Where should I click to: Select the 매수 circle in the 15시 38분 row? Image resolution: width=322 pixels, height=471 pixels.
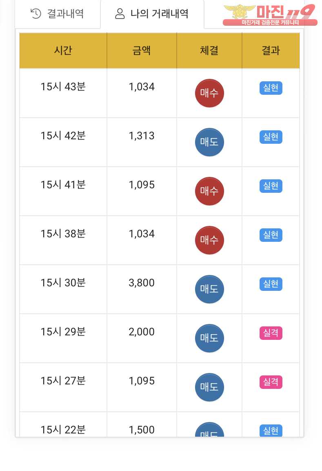[x=209, y=240]
